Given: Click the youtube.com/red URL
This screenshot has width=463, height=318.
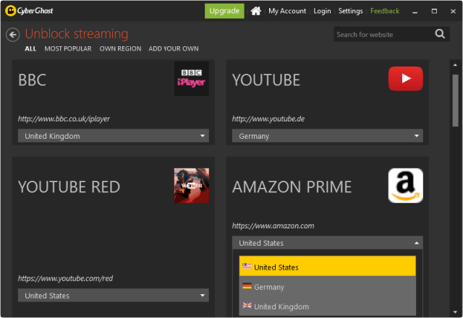Looking at the screenshot, I should tap(65, 278).
